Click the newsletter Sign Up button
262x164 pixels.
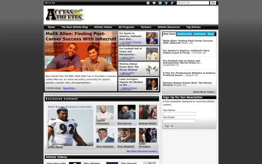click(x=169, y=126)
